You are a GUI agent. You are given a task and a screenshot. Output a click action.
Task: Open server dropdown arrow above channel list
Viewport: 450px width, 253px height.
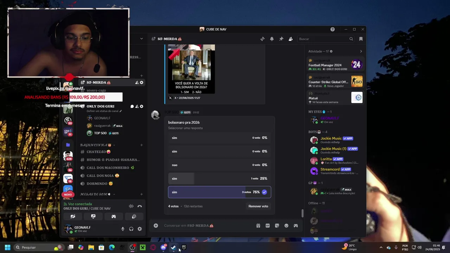click(141, 39)
